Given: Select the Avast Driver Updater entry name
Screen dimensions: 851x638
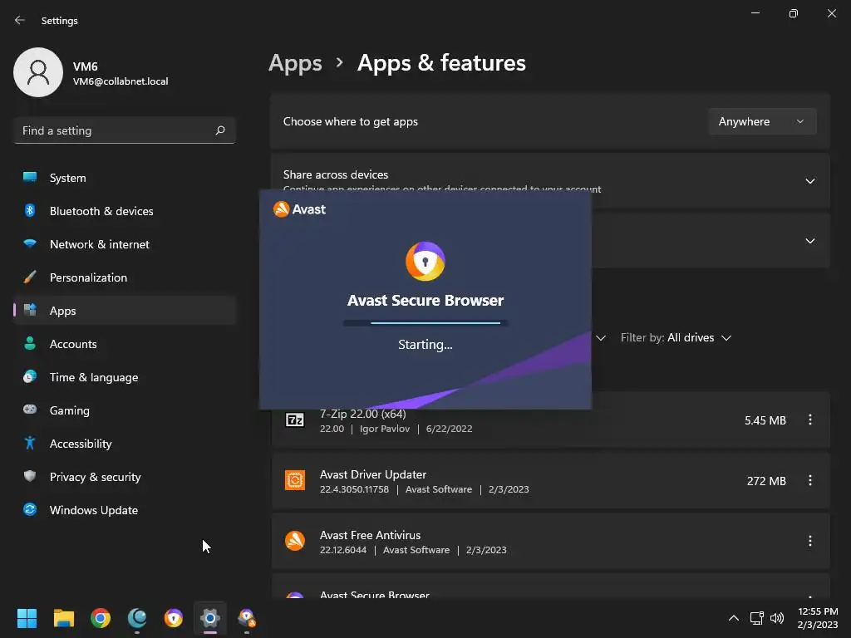Looking at the screenshot, I should [373, 474].
